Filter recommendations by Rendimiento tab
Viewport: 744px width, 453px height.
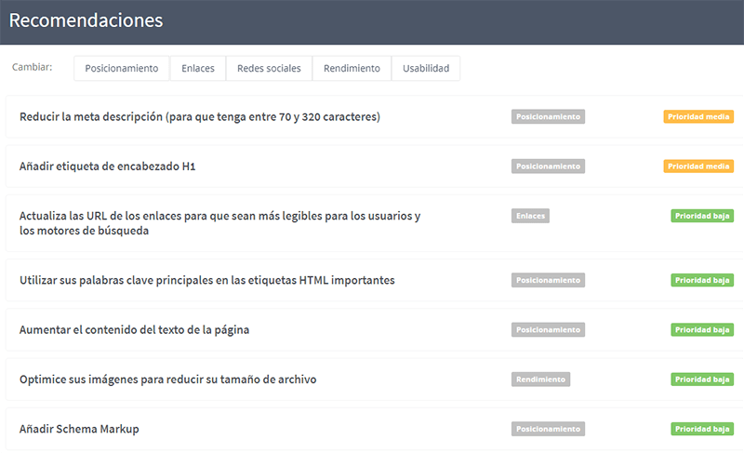click(x=352, y=69)
